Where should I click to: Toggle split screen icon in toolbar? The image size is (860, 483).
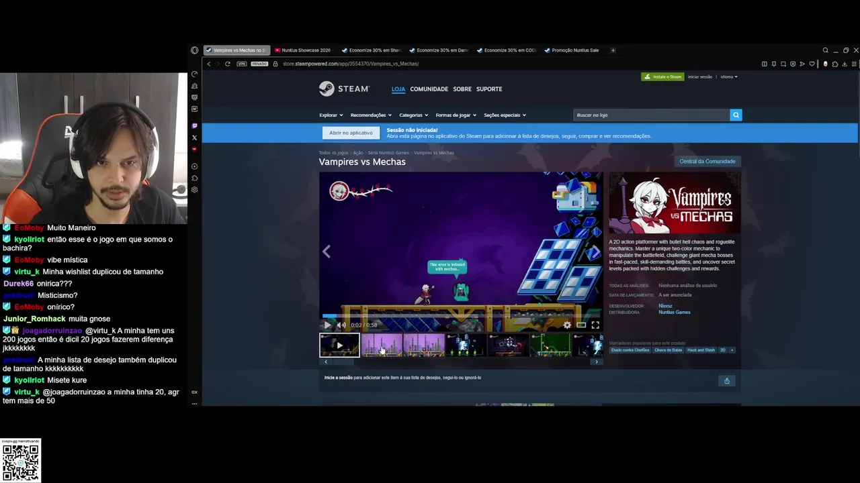point(764,64)
